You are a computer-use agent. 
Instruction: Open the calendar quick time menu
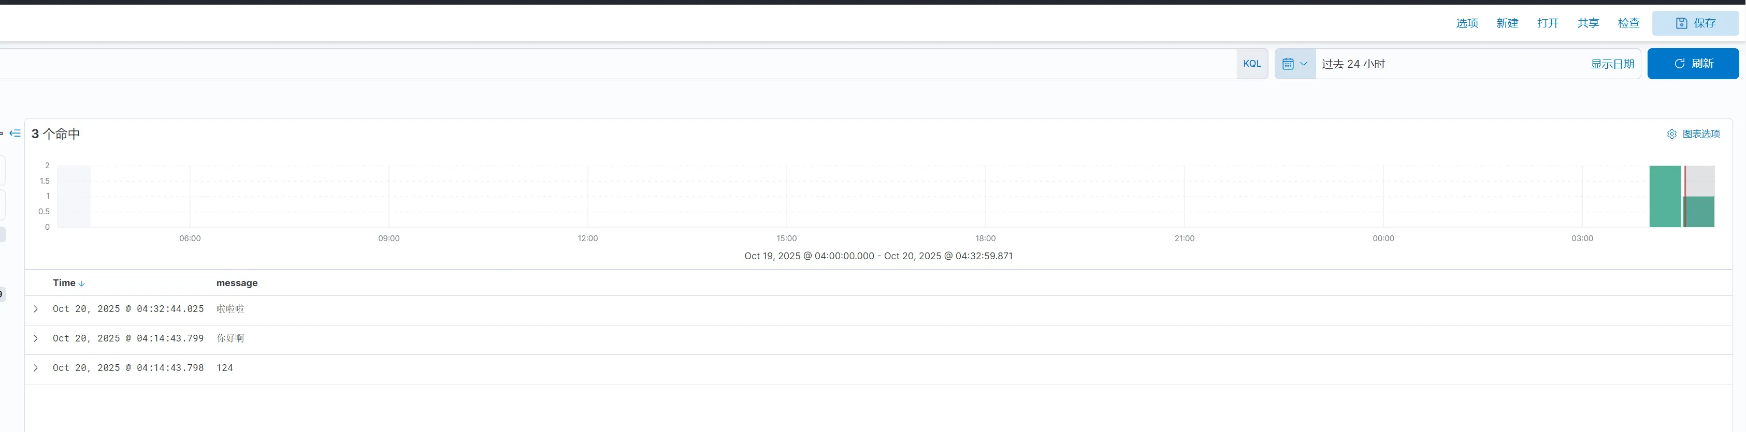(1294, 64)
